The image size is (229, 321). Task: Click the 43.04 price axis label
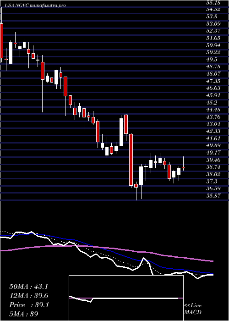[213, 124]
